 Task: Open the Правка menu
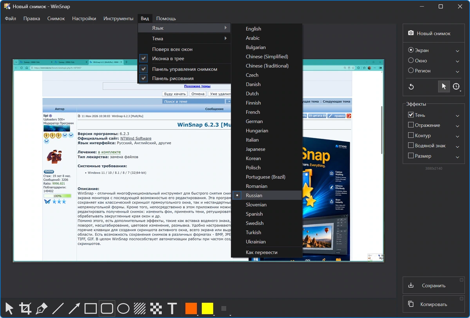[32, 18]
